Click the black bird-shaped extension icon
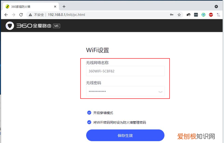224x143 pixels. (x=188, y=15)
